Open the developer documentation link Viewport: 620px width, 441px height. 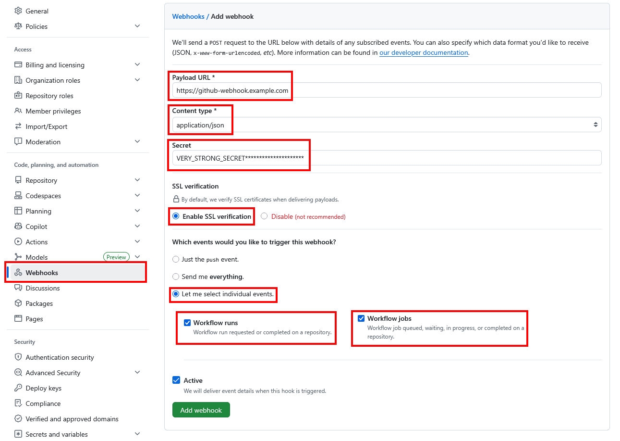tap(424, 53)
